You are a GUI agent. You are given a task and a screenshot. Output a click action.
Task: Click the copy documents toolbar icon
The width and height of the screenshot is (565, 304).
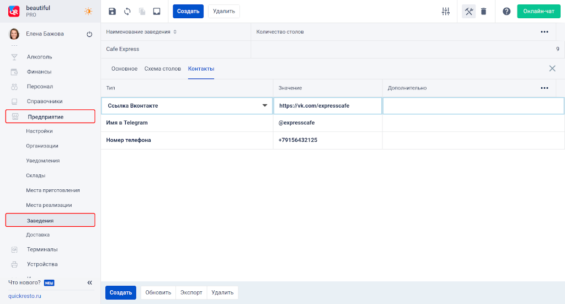142,11
